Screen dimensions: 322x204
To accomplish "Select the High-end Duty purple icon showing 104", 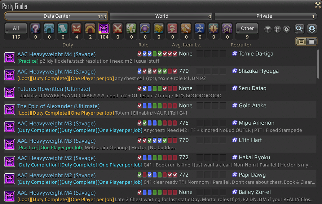I will pos(104,28).
